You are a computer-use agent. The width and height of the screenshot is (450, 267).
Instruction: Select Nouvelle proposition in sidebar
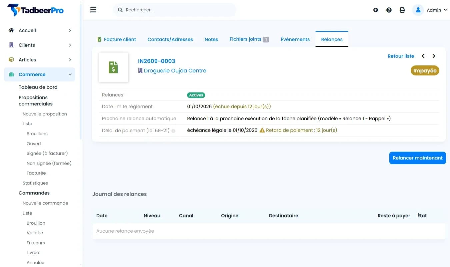(45, 114)
